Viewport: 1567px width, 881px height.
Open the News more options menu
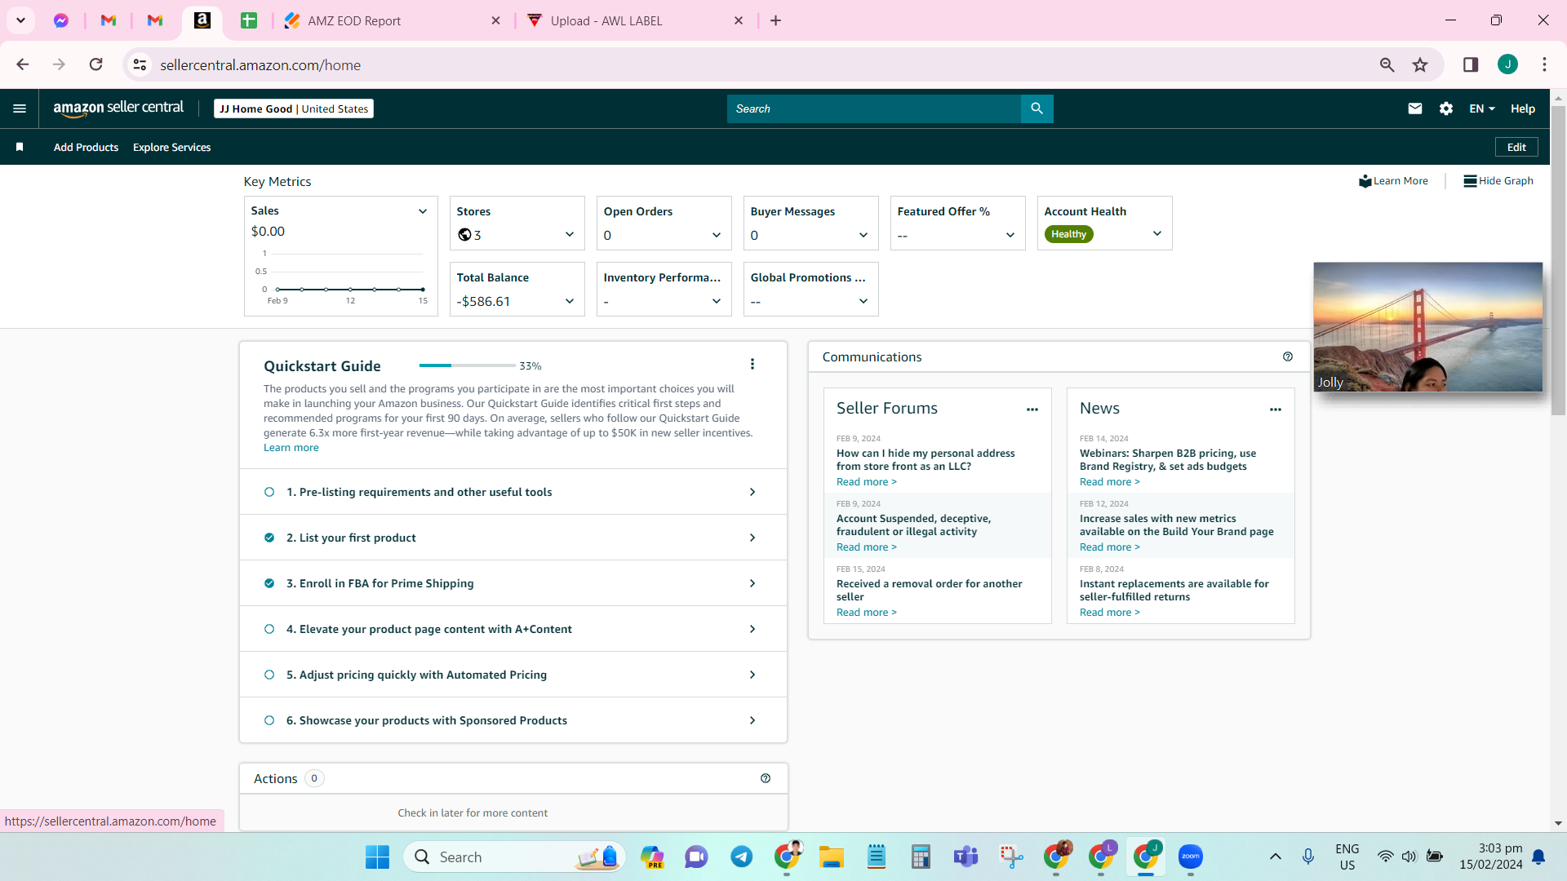(x=1276, y=410)
